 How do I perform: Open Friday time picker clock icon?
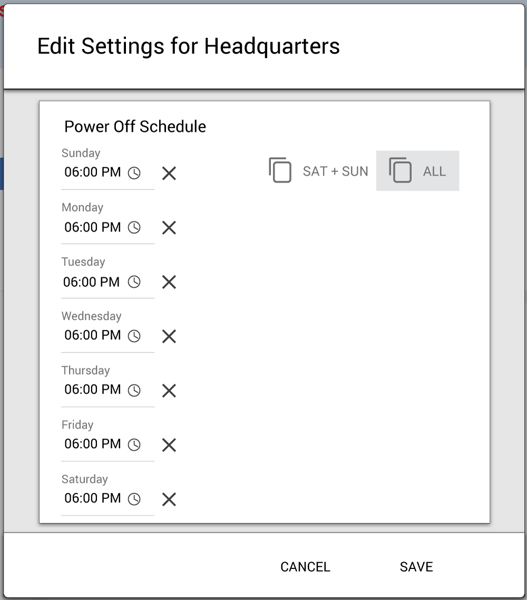(134, 445)
